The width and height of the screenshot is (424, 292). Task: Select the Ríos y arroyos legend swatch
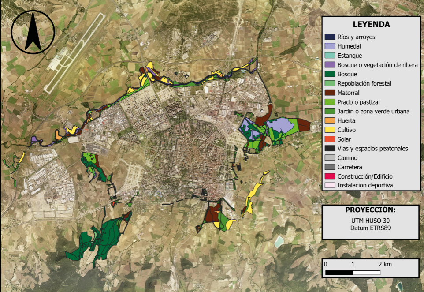[330, 37]
